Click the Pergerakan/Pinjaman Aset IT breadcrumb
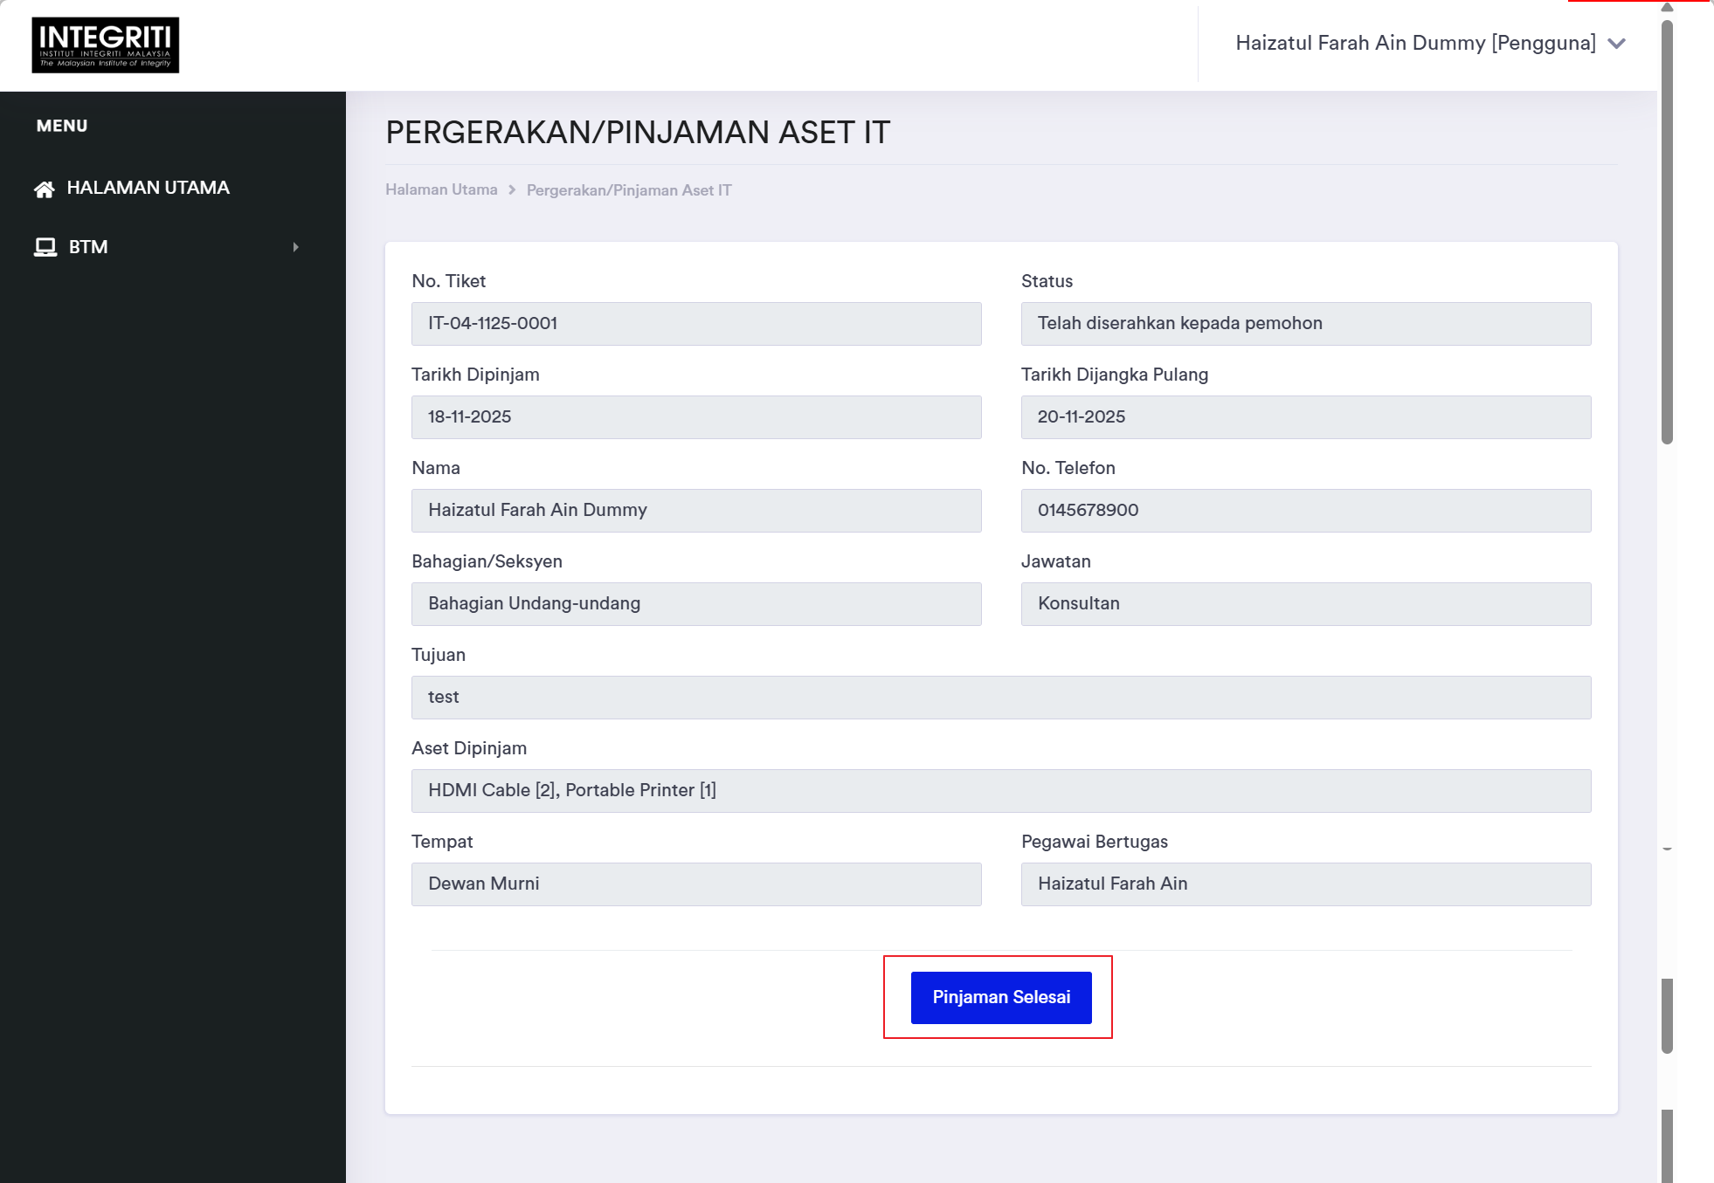 coord(629,190)
